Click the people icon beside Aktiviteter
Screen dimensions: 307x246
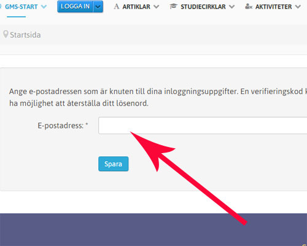click(x=249, y=7)
